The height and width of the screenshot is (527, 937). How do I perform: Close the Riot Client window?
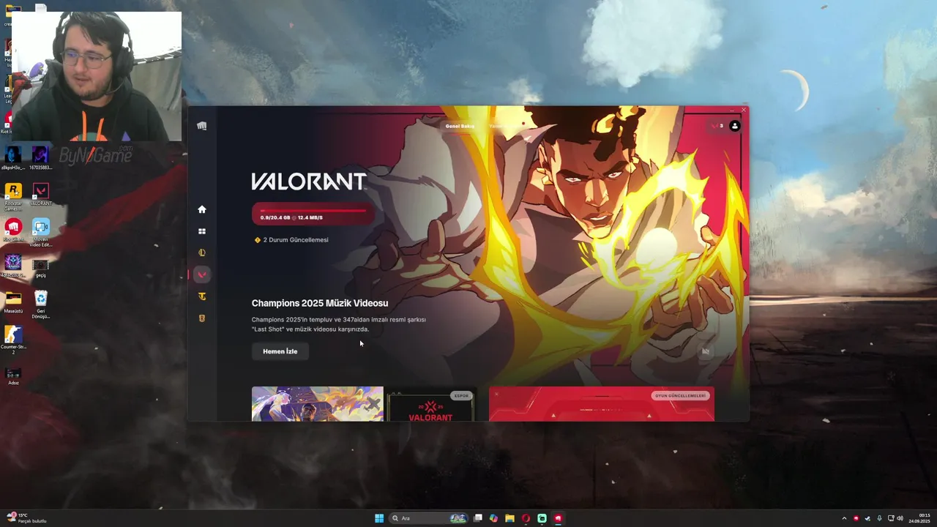coord(744,110)
